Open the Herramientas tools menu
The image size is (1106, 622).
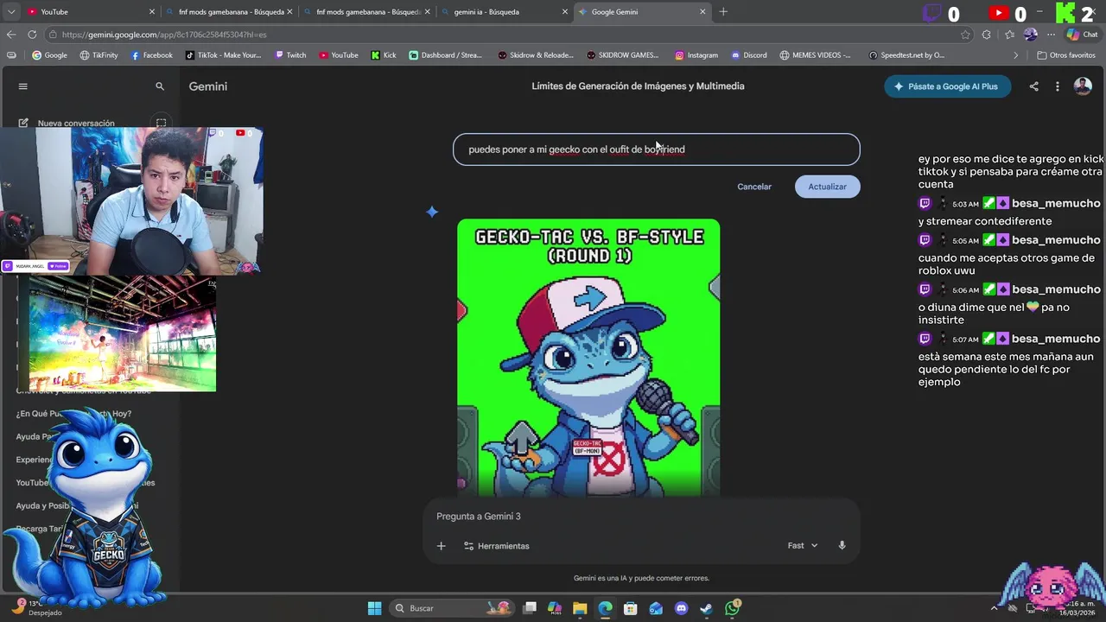[x=496, y=546]
